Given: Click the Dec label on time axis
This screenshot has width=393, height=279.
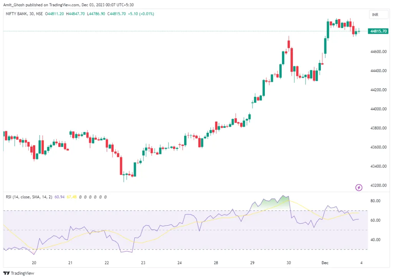Looking at the screenshot, I should [325, 263].
